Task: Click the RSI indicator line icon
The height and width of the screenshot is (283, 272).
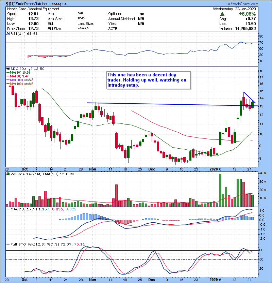Action: pyautogui.click(x=8, y=33)
